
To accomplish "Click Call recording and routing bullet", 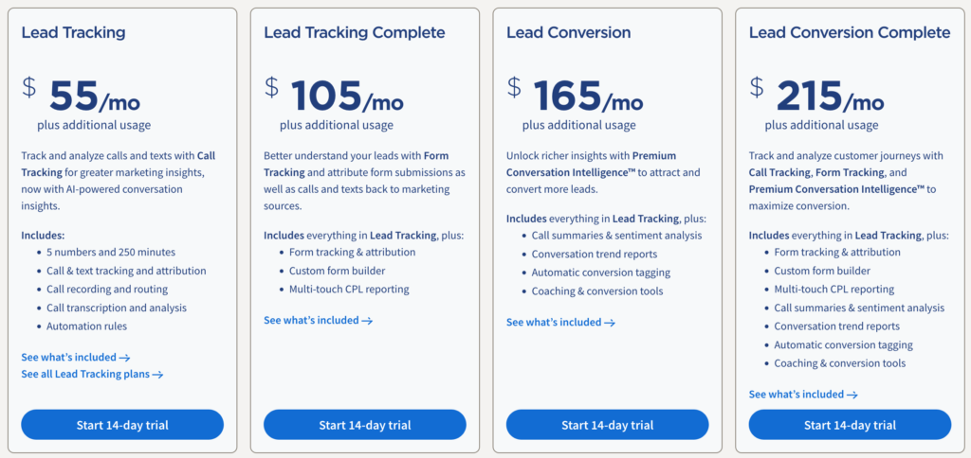I will tap(107, 290).
